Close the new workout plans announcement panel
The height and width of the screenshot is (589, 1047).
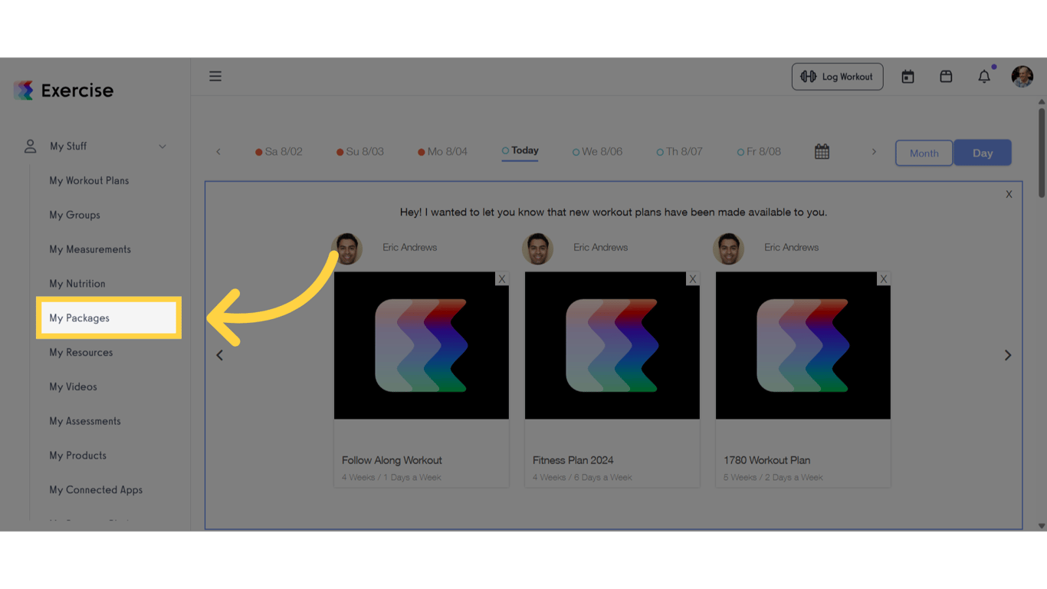point(1009,195)
